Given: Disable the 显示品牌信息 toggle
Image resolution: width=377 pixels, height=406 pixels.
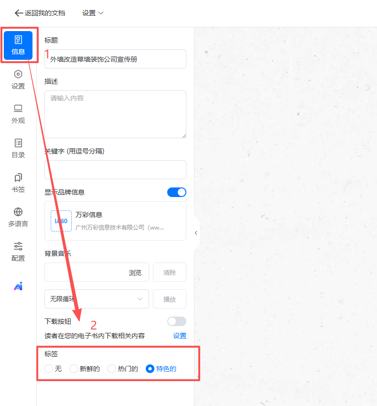Looking at the screenshot, I should pos(176,192).
